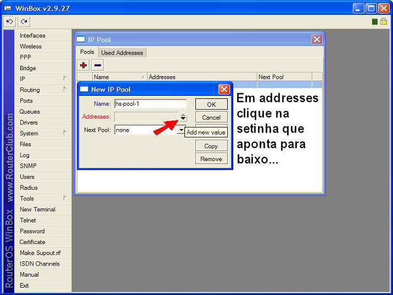Sort by the Next Pool column header
Image resolution: width=393 pixels, height=295 pixels.
pos(285,77)
